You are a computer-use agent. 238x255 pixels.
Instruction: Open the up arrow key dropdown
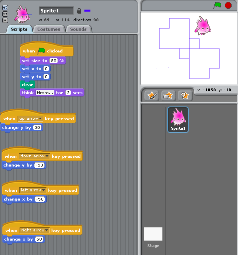coord(30,118)
